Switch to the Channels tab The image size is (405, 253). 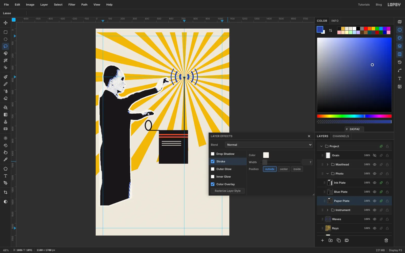(x=341, y=136)
